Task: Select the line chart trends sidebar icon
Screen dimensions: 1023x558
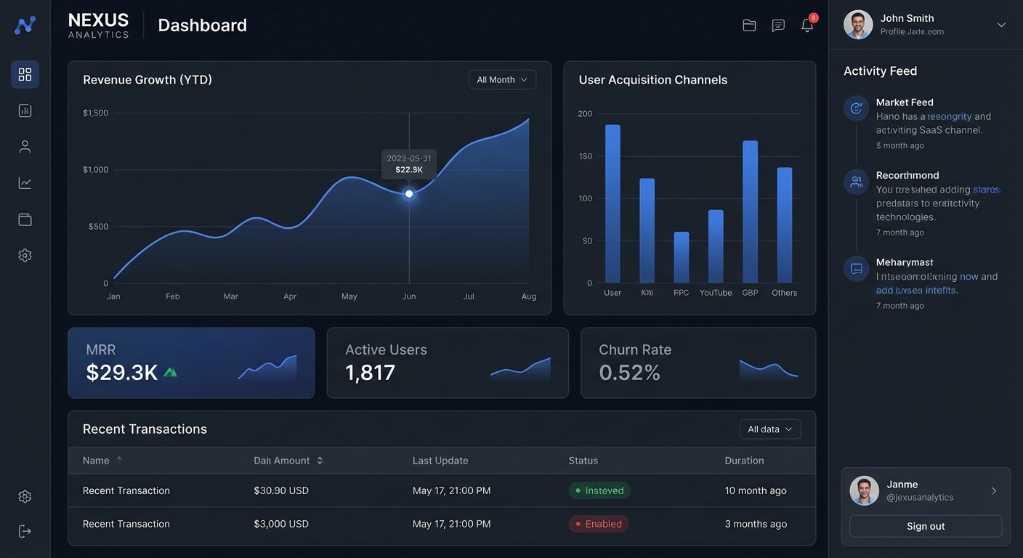Action: point(24,182)
